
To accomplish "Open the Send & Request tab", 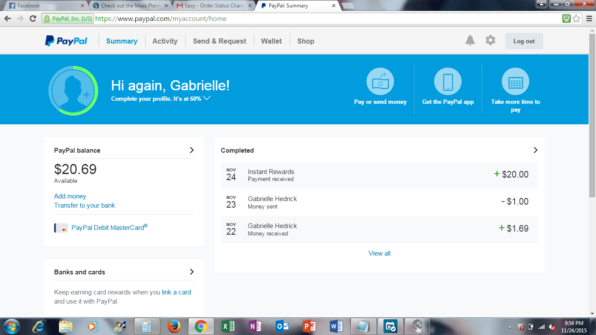I will (219, 41).
